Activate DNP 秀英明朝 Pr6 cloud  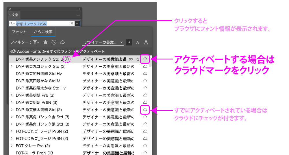[145, 95]
